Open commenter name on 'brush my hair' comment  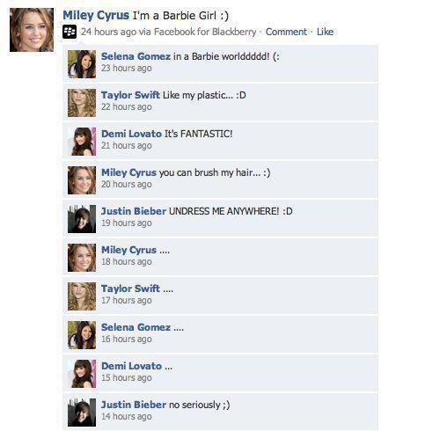[x=128, y=172]
